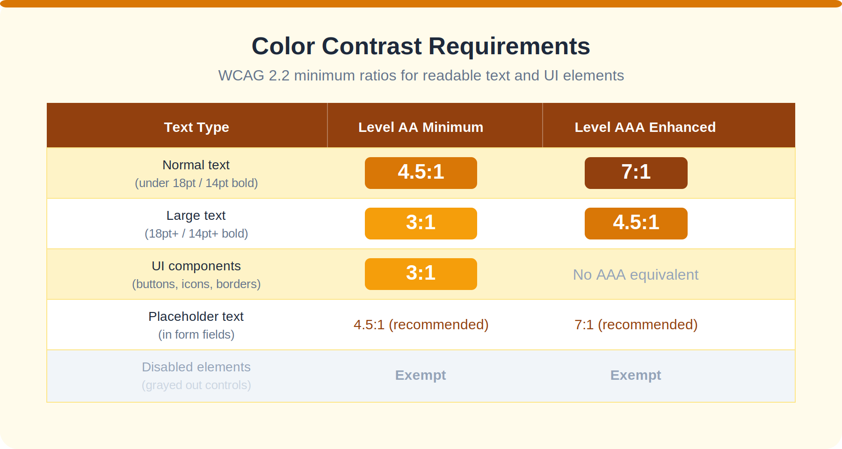Click the UI components 3:1 badge

[421, 274]
